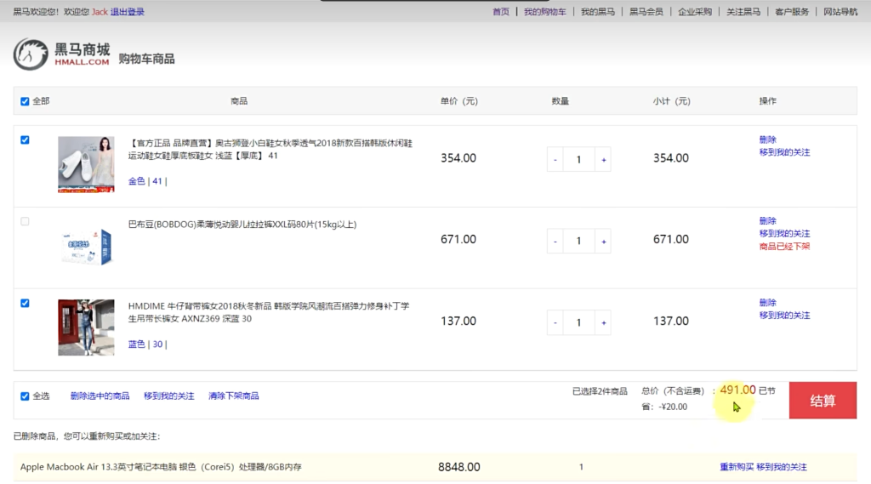Screen dimensions: 871x484
Task: Increase quantity of BOBDOG diapers
Action: pyautogui.click(x=603, y=241)
